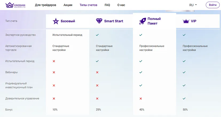Open the О нас page

(x=121, y=5)
